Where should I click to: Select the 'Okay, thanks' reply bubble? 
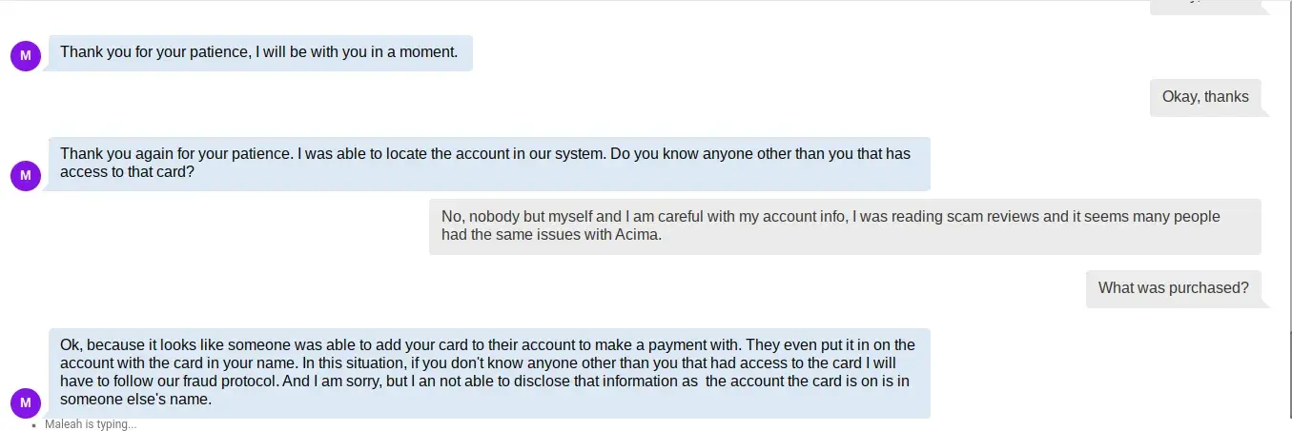pos(1205,97)
